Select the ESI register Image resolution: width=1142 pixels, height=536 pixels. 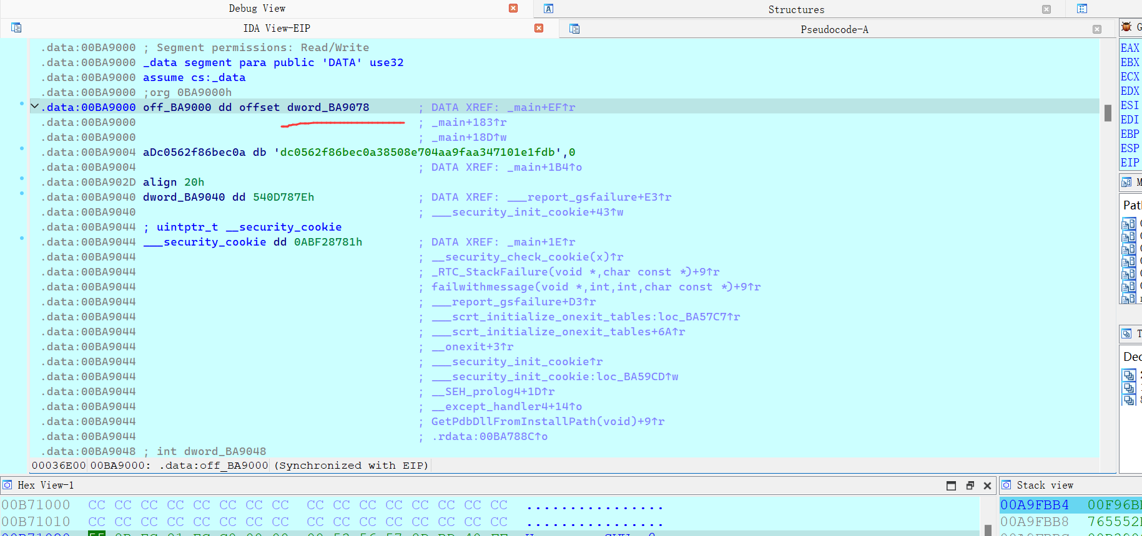[1130, 105]
